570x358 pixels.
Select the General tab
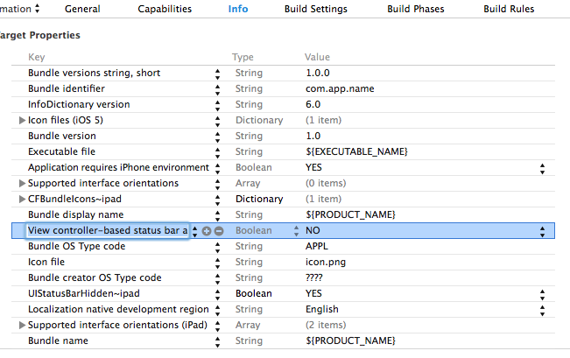click(x=82, y=10)
